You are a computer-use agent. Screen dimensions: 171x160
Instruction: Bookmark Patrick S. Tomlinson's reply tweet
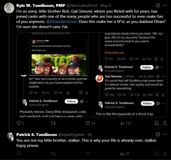(x=157, y=154)
